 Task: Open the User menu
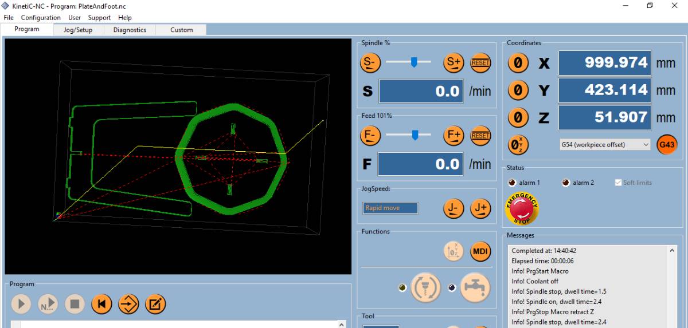click(x=75, y=18)
